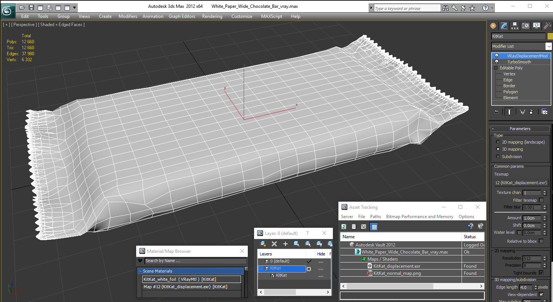Open Bitmap Performance and Memory menu
The width and height of the screenshot is (553, 302).
click(x=420, y=217)
